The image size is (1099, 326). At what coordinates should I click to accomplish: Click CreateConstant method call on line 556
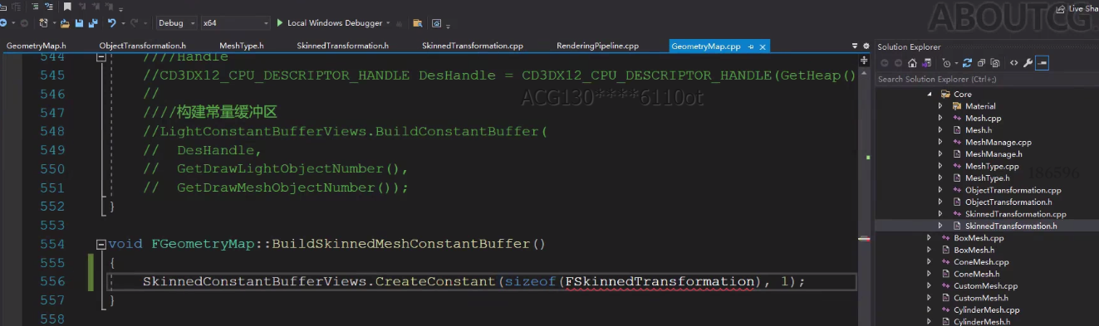click(434, 282)
